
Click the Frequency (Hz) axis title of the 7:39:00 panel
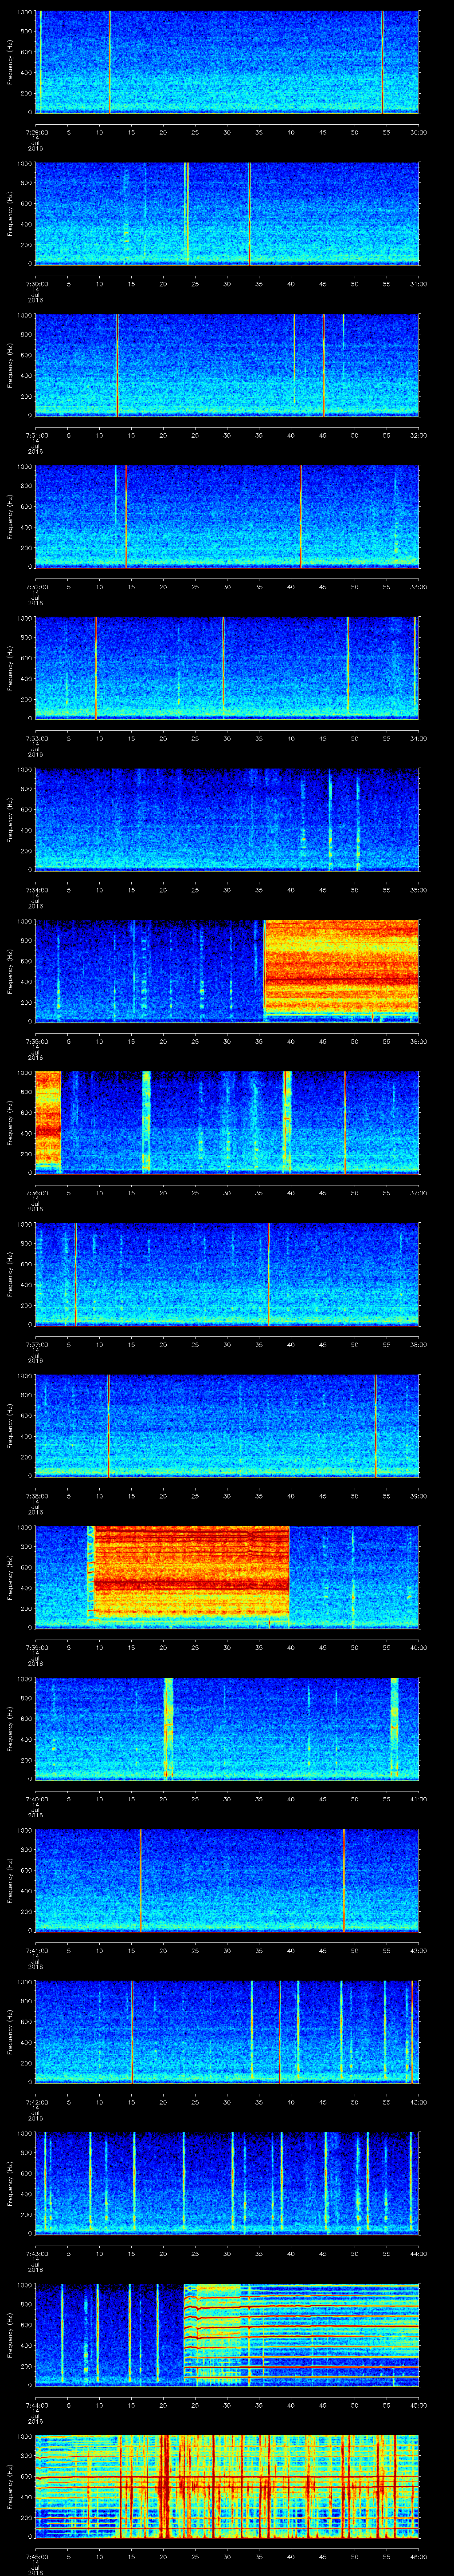[x=10, y=1577]
